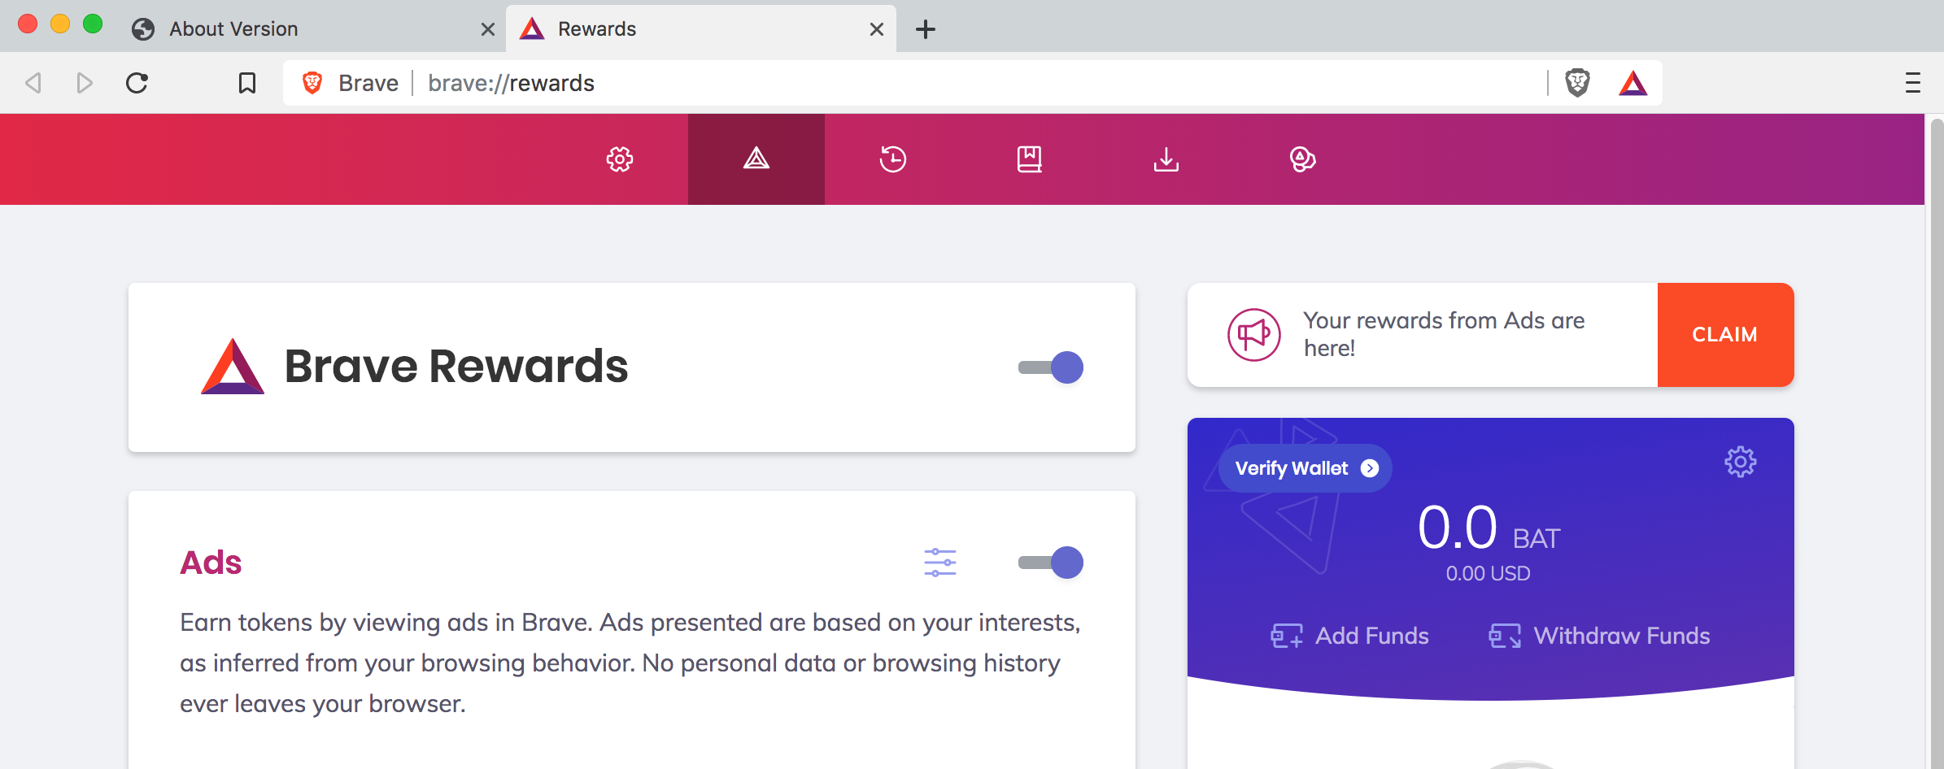Toggle the Brave Rewards main switch
The height and width of the screenshot is (769, 1944).
click(1051, 367)
